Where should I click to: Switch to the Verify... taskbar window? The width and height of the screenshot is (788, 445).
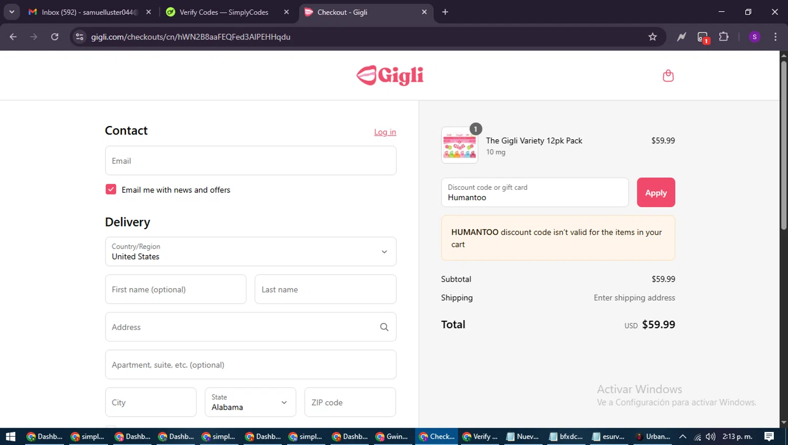(x=480, y=437)
